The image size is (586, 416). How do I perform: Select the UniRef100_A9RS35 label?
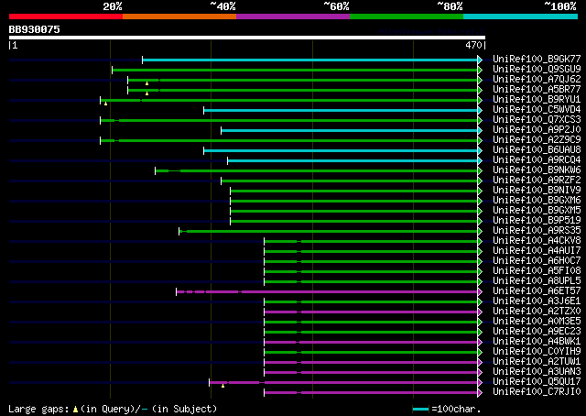[x=537, y=230]
